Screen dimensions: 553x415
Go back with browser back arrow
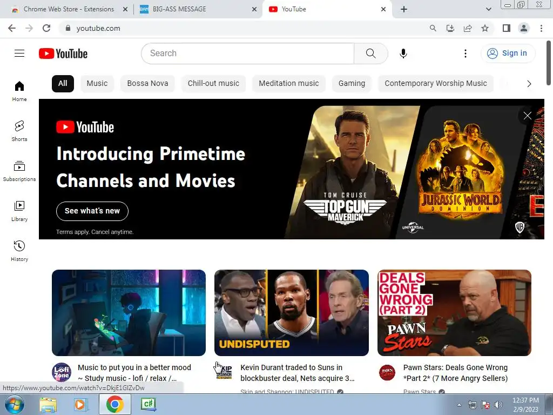12,28
